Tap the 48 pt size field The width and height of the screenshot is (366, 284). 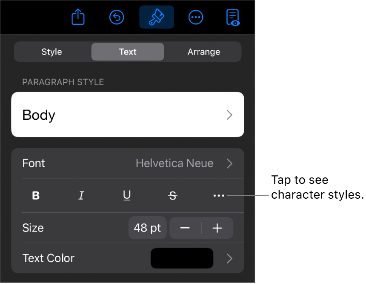(147, 228)
